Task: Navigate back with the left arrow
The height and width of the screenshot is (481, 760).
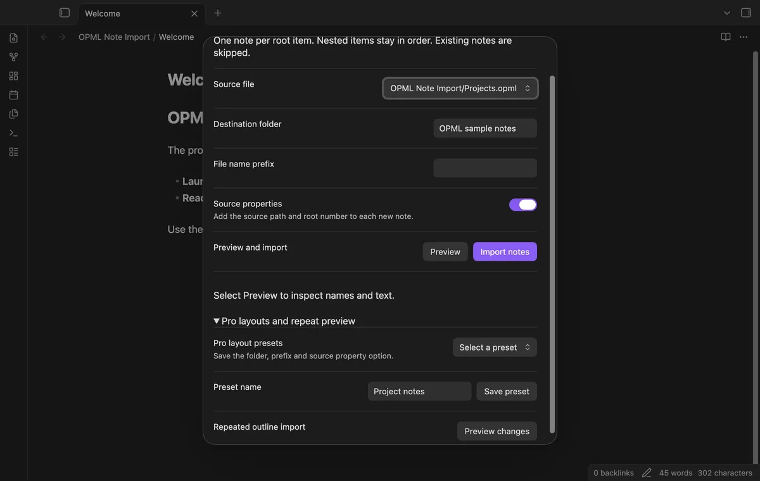Action: [x=44, y=37]
